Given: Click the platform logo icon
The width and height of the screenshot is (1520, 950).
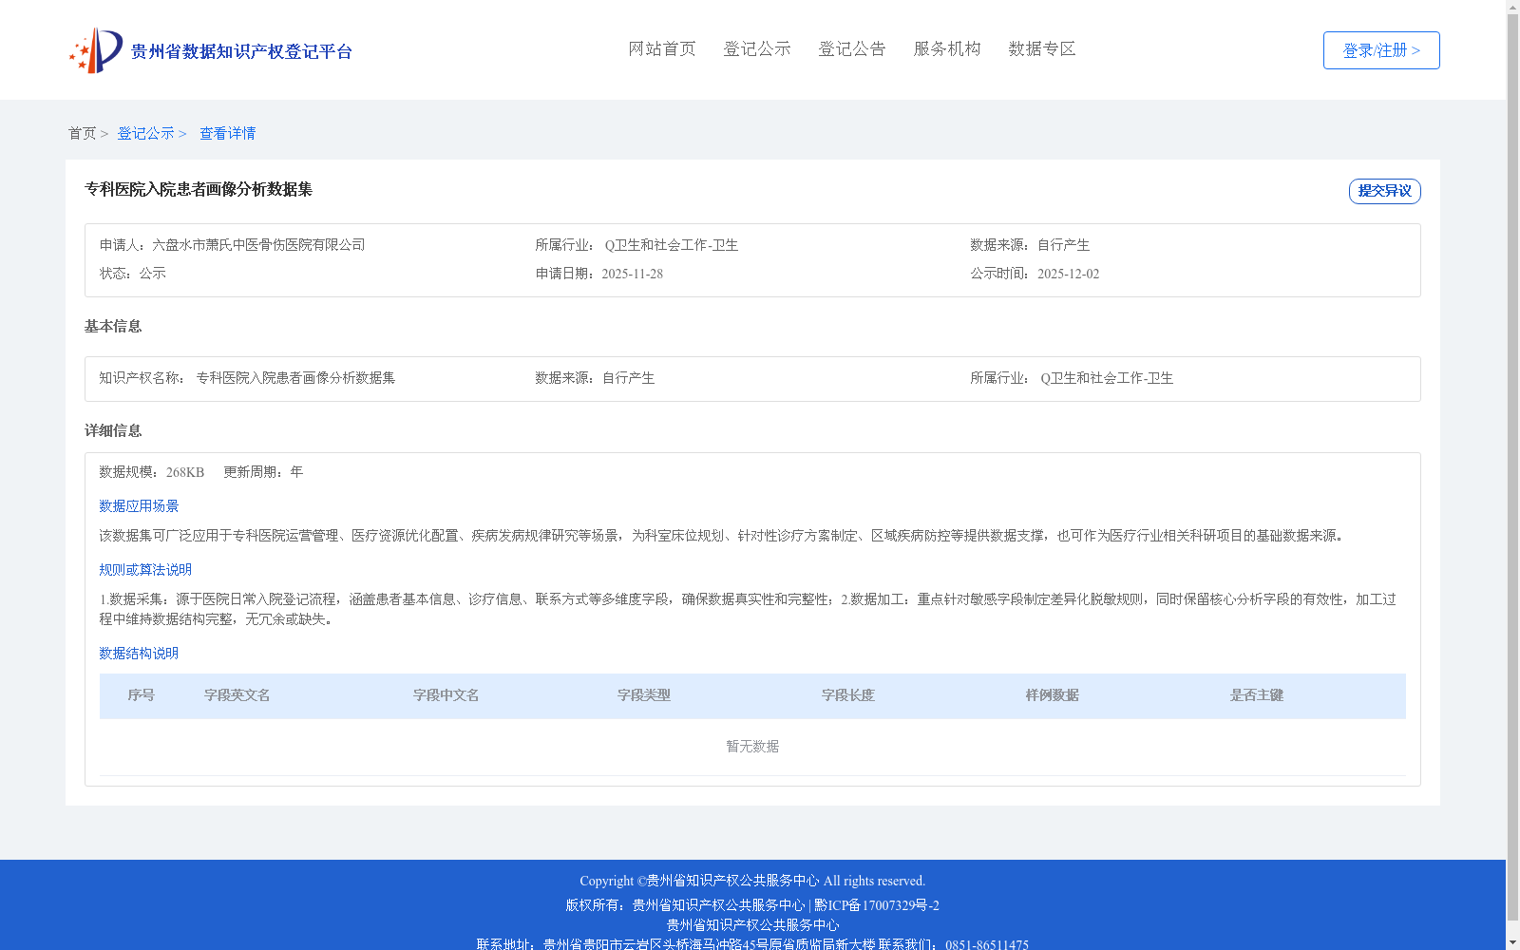Looking at the screenshot, I should coord(96,50).
